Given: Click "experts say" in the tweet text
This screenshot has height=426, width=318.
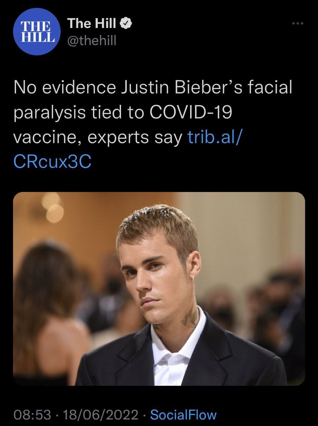Looking at the screenshot, I should coord(135,137).
